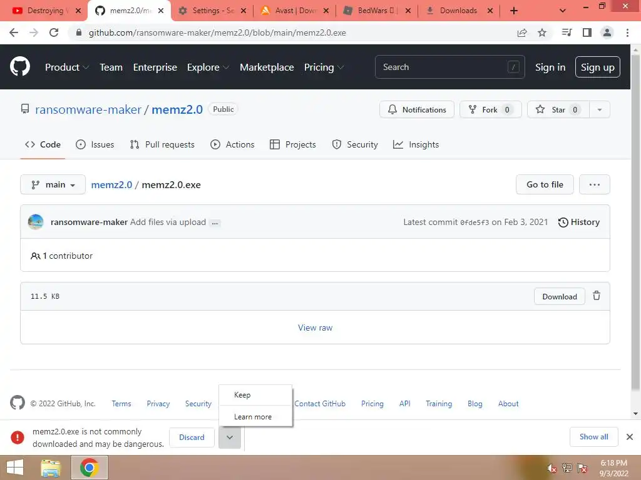Viewport: 641px width, 480px height.
Task: Click the Sign up button
Action: click(x=597, y=67)
